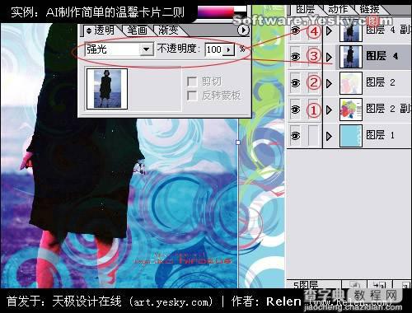Expand the 图层 4 layer contents
Viewport: 412px width, 313px height.
329,57
